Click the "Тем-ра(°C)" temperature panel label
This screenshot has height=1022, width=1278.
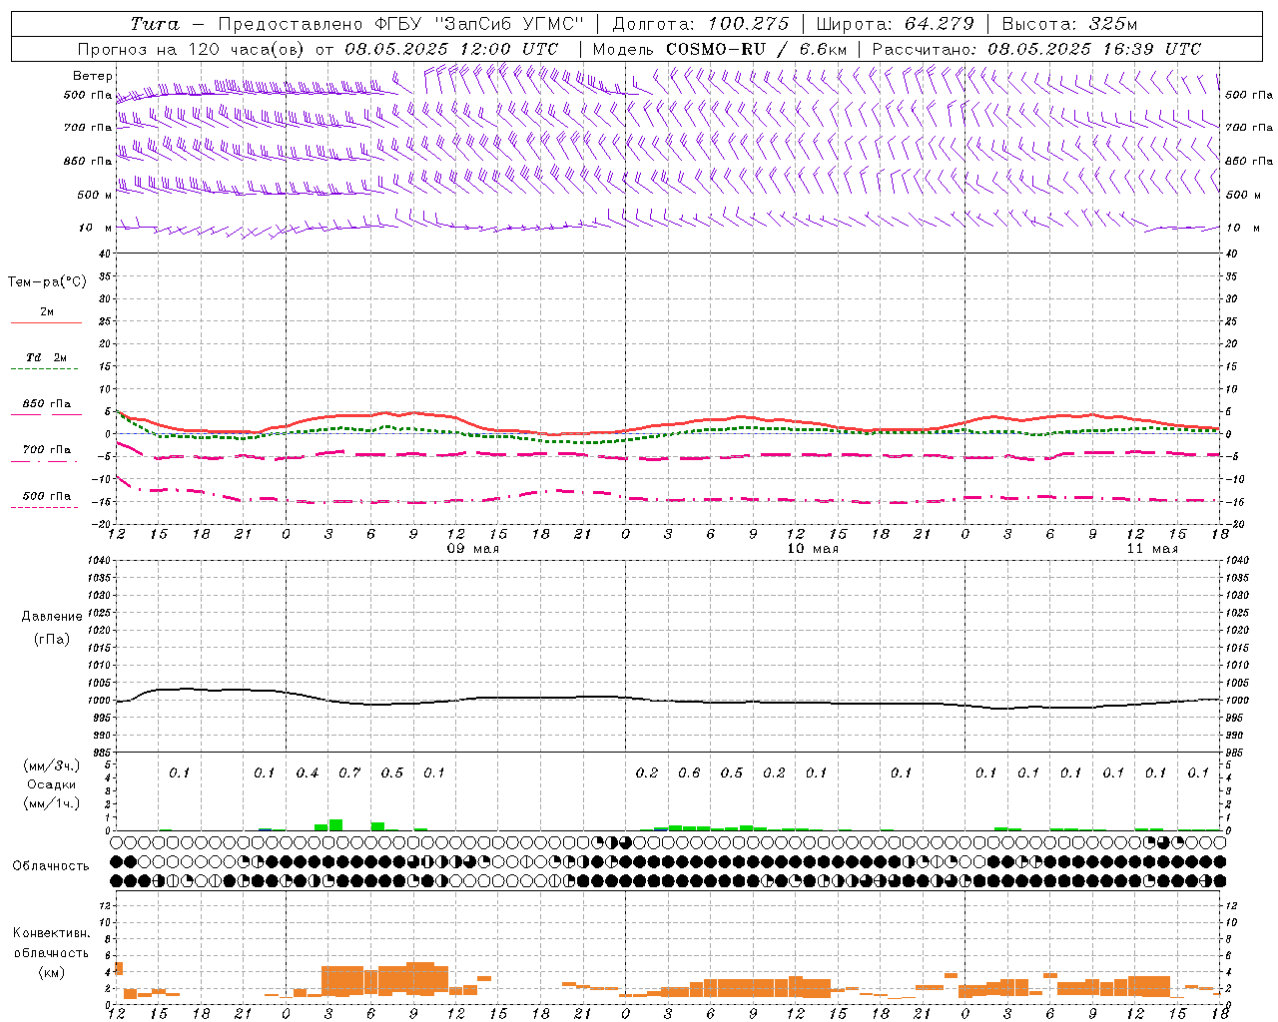pos(47,282)
